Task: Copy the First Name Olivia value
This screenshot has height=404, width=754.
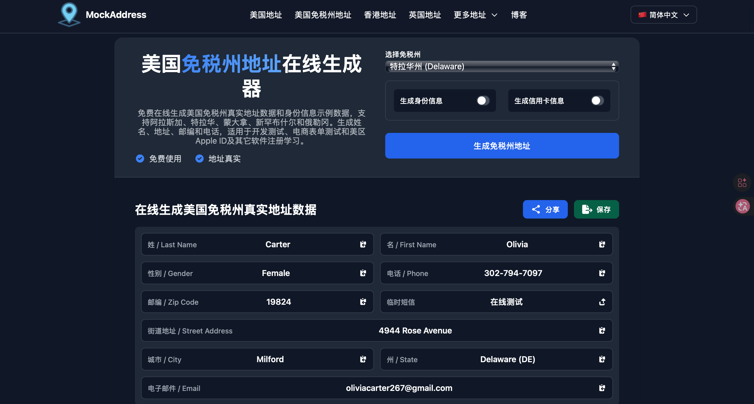Action: (x=602, y=244)
